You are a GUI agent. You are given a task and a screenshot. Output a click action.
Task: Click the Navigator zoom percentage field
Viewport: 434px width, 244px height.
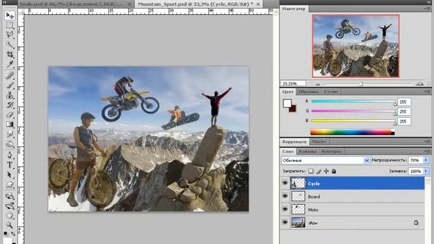coord(294,83)
